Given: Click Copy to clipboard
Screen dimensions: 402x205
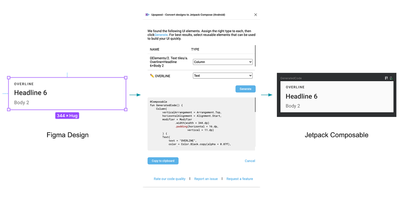Looking at the screenshot, I should (x=163, y=161).
